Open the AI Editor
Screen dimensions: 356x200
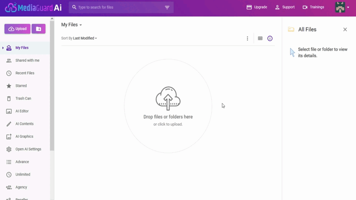22,111
